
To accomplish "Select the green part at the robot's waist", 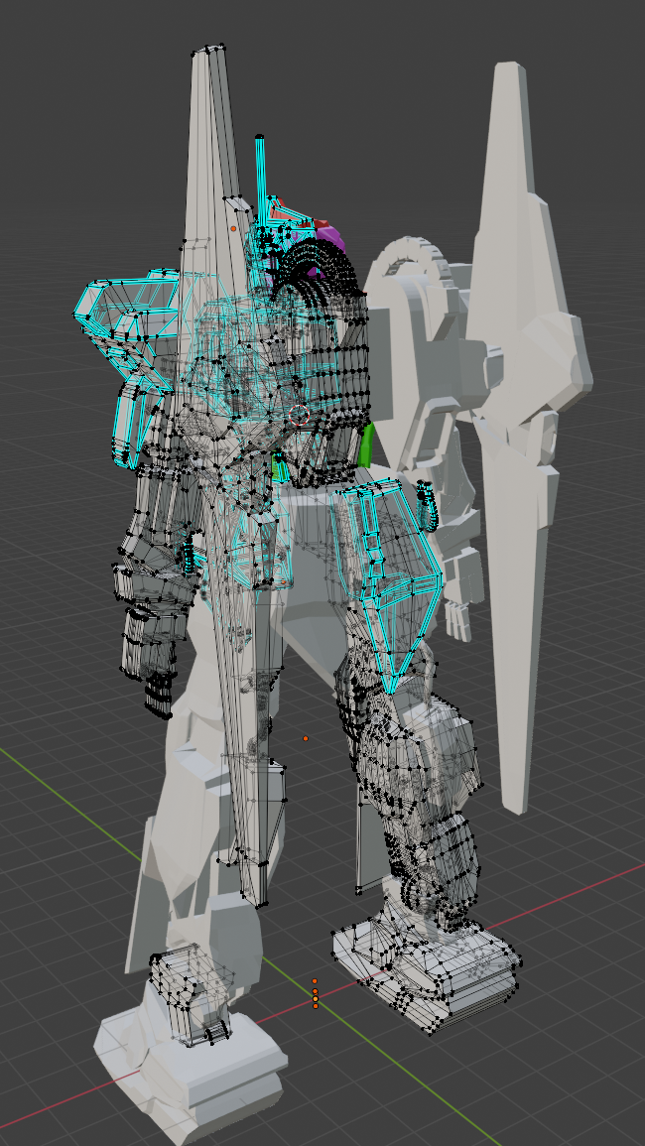I will click(x=367, y=446).
